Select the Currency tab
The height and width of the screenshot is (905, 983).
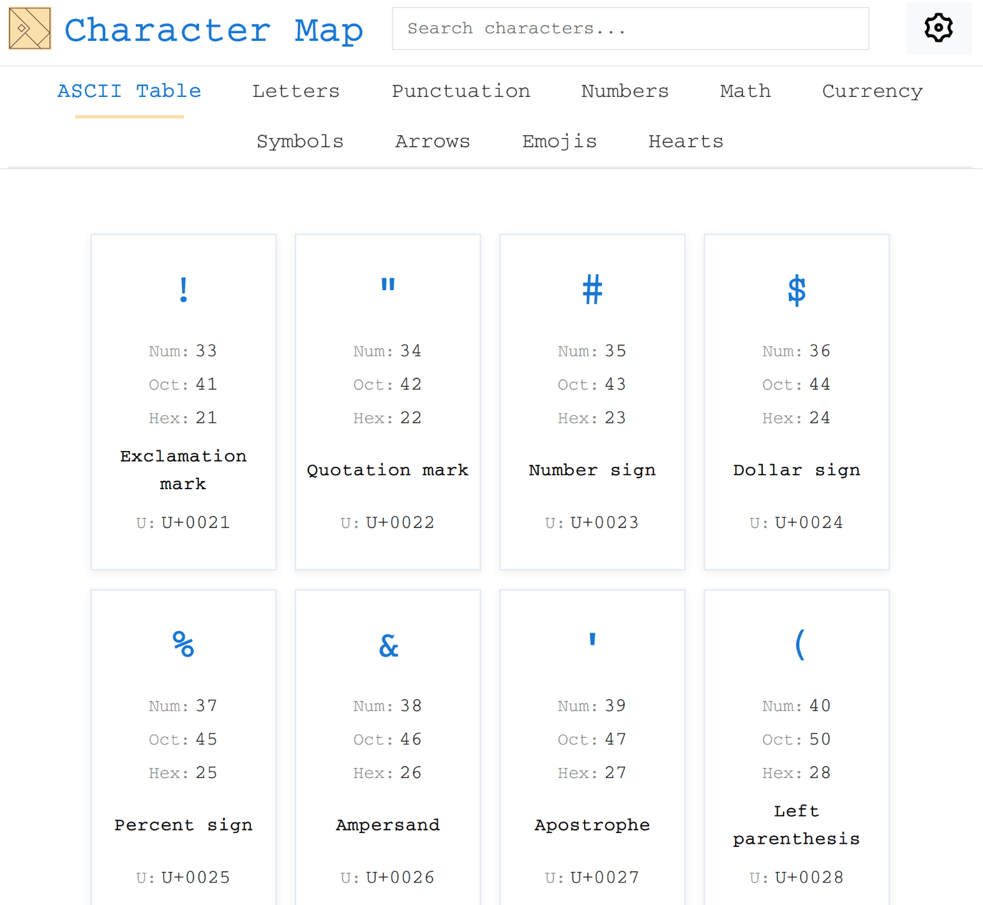pyautogui.click(x=873, y=91)
